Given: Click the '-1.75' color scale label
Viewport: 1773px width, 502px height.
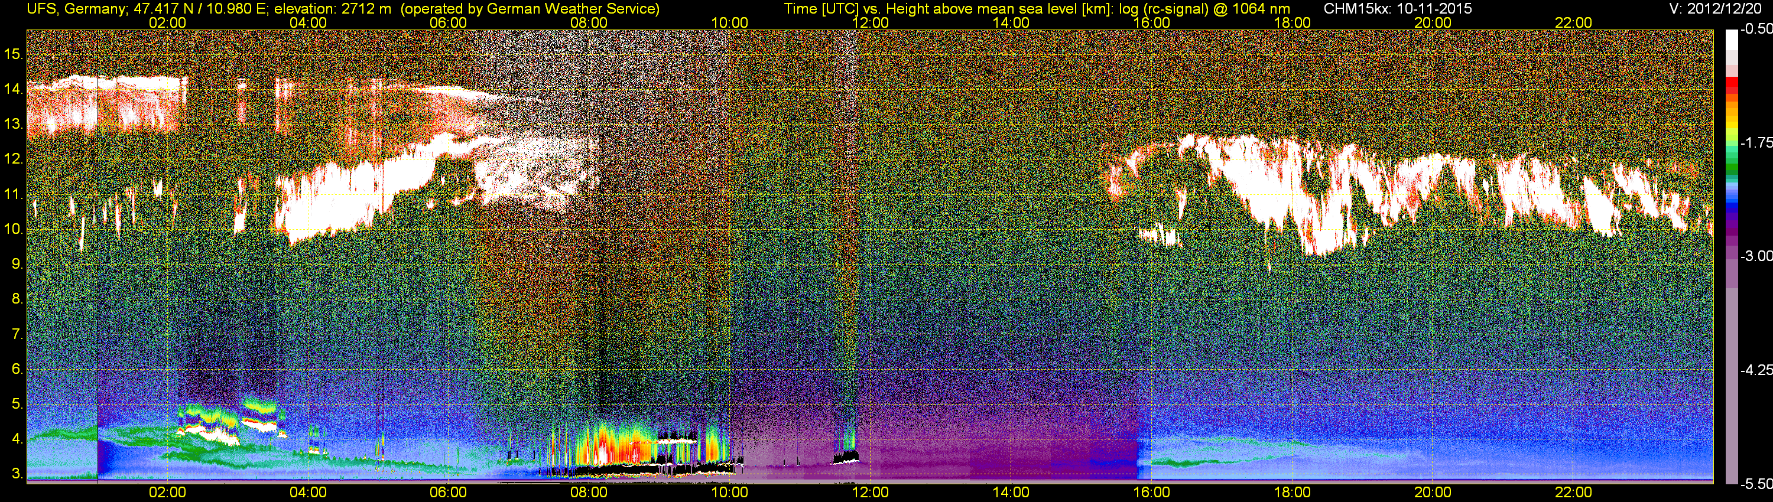Looking at the screenshot, I should click(x=1756, y=142).
